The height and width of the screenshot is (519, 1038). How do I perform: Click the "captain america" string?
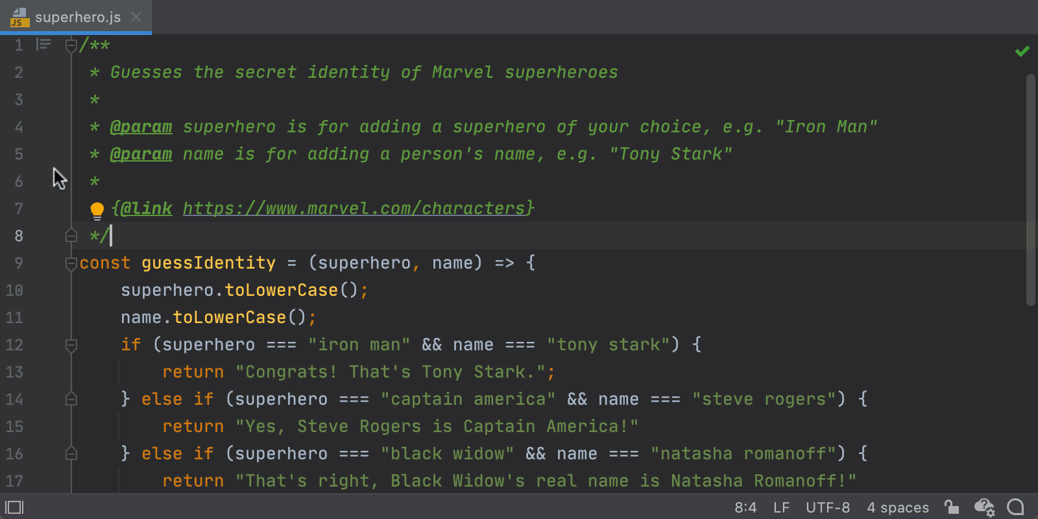(x=468, y=399)
